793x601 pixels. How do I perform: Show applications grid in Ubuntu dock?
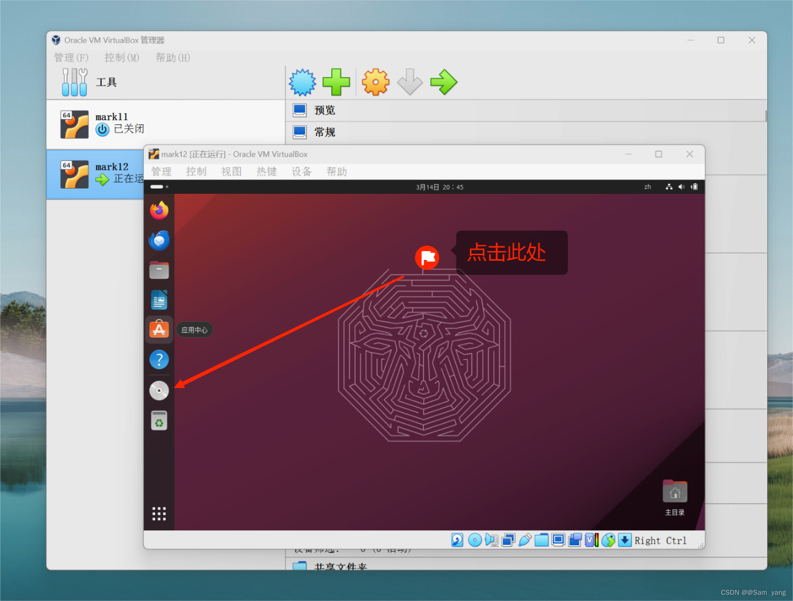pos(159,514)
